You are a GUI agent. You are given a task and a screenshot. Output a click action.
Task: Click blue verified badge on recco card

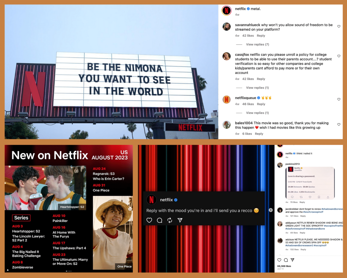pos(176,200)
